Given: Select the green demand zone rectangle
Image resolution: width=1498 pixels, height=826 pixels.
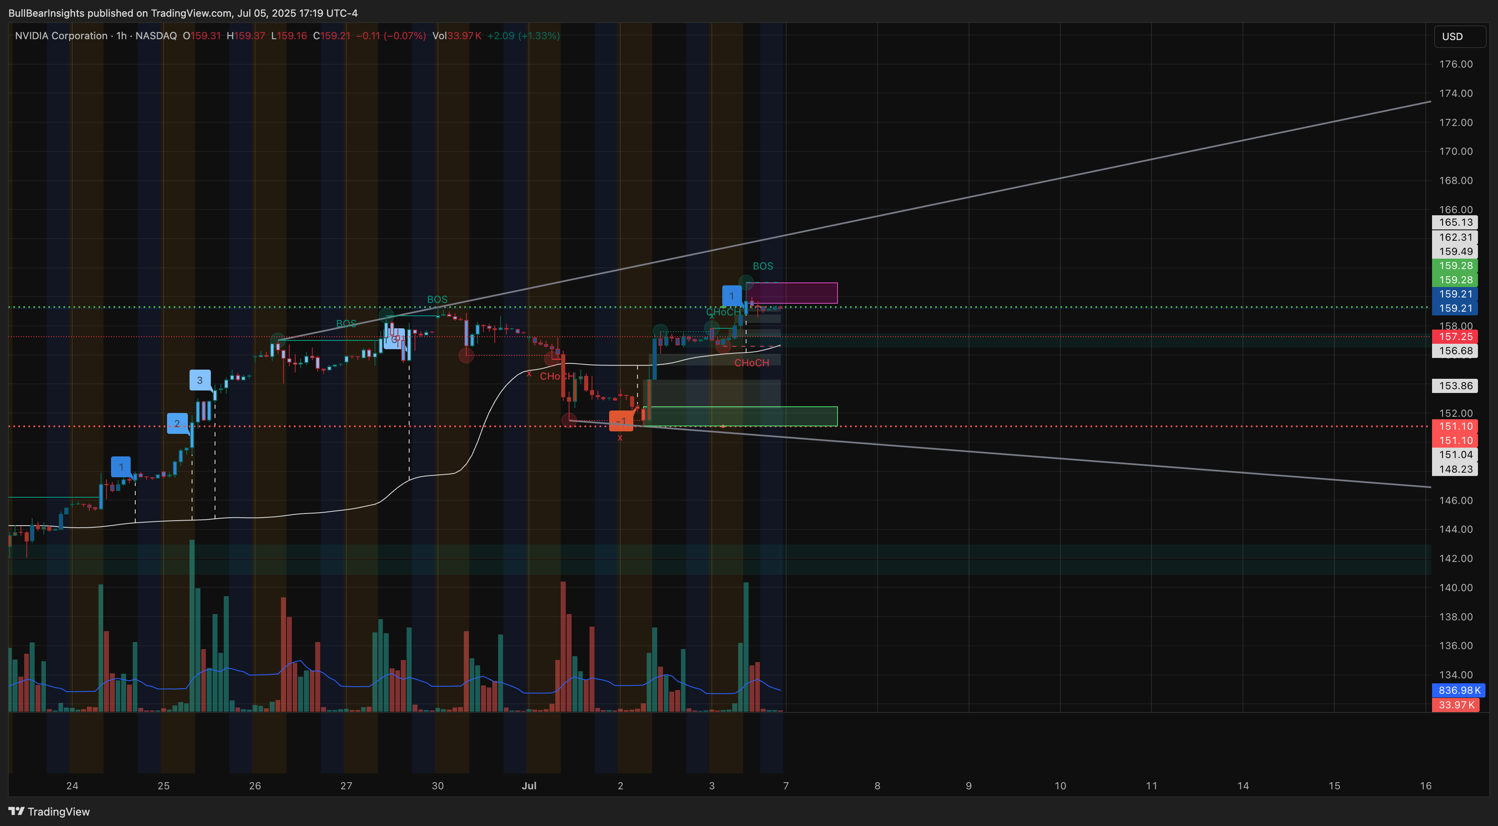Looking at the screenshot, I should tap(740, 416).
